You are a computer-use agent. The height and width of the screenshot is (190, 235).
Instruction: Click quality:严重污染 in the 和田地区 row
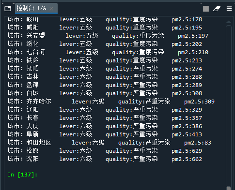144,143
